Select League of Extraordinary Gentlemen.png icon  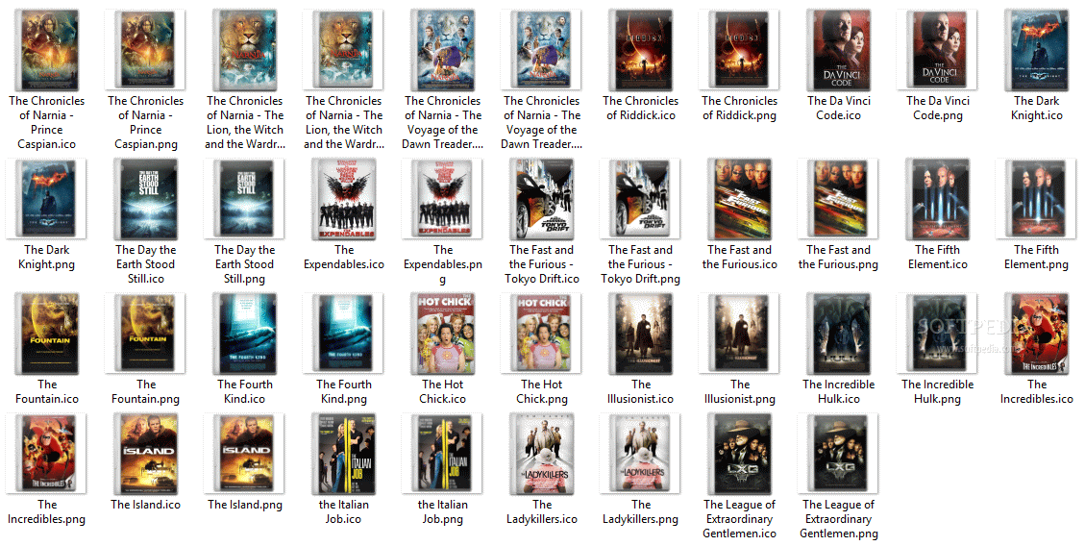pos(838,454)
